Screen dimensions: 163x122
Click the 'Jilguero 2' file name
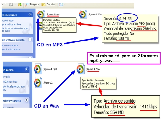coord(48,83)
